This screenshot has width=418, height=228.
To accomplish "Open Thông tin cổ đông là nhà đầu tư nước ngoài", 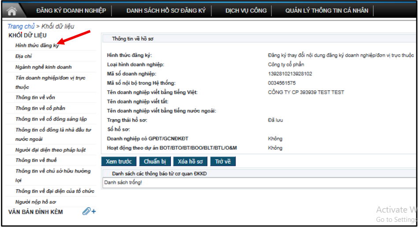I will click(53, 134).
